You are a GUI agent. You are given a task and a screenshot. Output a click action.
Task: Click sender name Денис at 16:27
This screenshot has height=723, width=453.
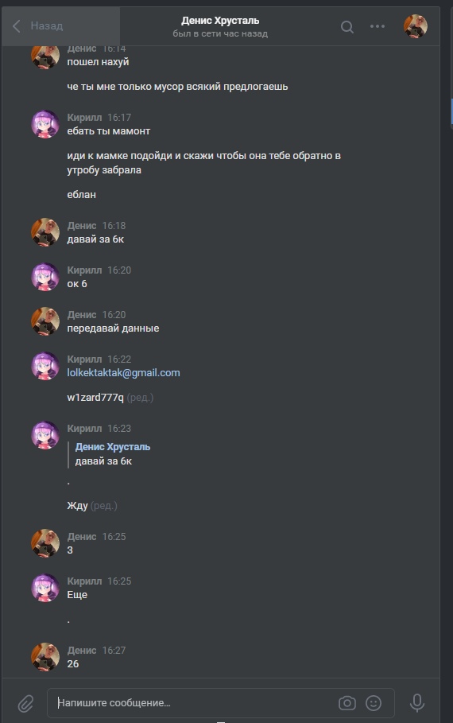pyautogui.click(x=82, y=650)
